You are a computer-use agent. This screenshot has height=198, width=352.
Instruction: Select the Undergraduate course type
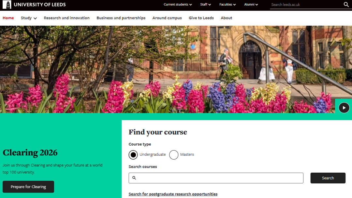[x=133, y=155]
